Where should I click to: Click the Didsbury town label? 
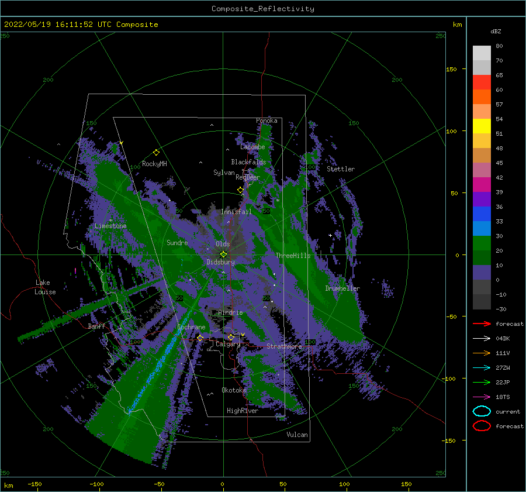pos(220,262)
